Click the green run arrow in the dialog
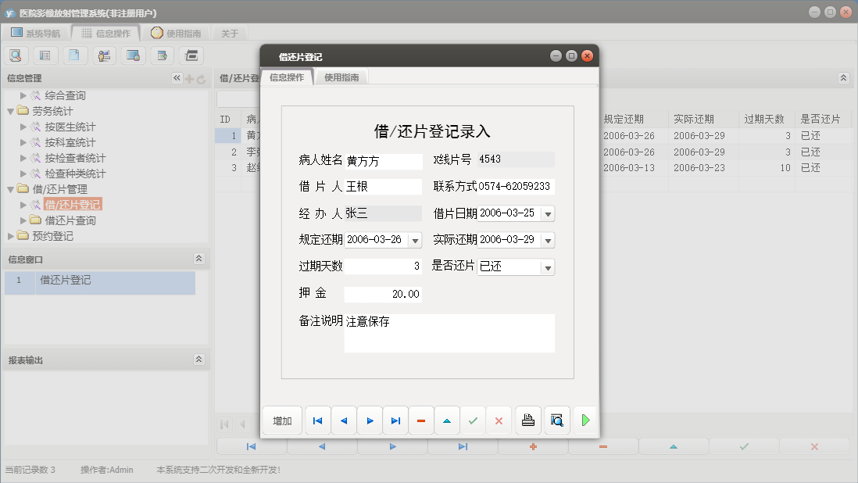858x483 pixels. pos(585,420)
